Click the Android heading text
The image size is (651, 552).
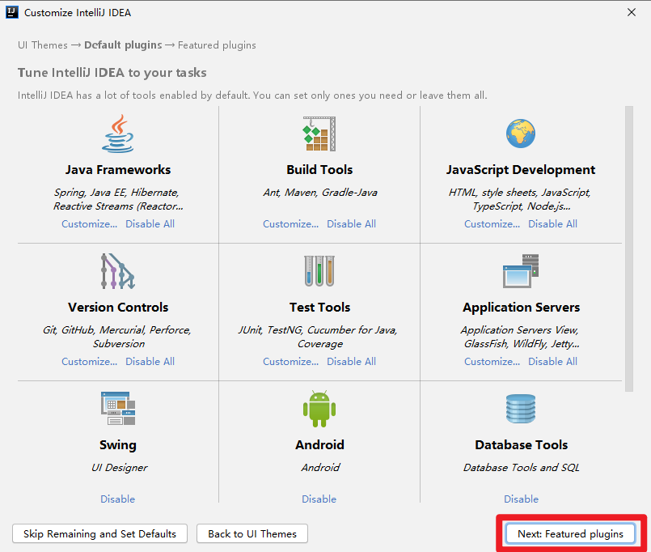tap(319, 445)
